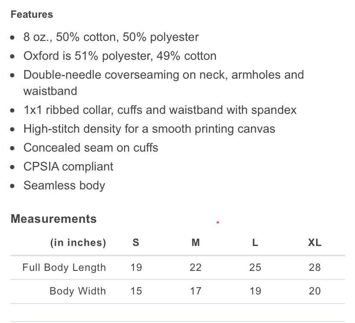Select the High-stitch density feature line
The width and height of the screenshot is (355, 323).
[x=149, y=129]
